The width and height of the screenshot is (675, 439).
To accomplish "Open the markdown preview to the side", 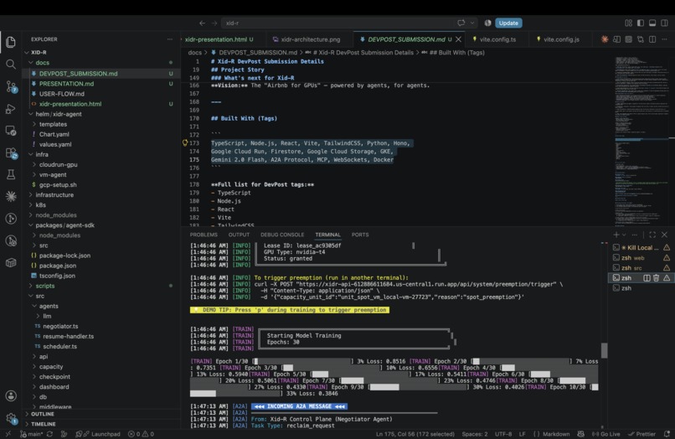I will point(616,39).
